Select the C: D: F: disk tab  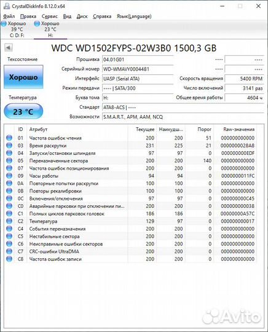[17, 30]
